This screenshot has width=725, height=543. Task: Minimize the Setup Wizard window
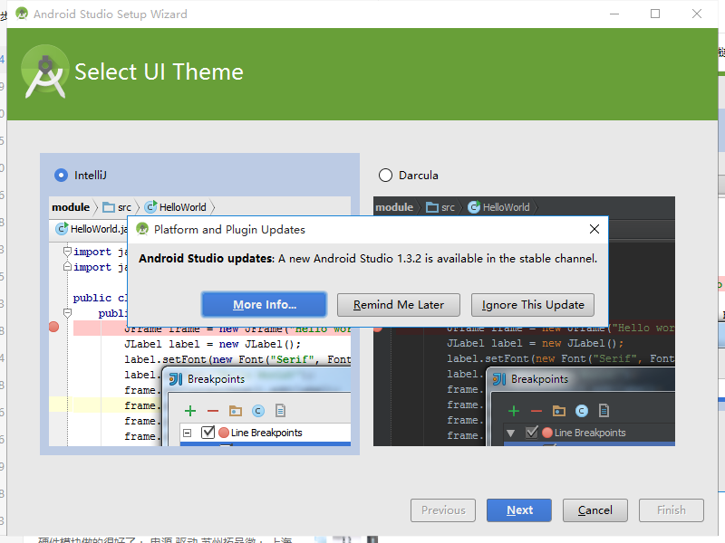pyautogui.click(x=614, y=14)
